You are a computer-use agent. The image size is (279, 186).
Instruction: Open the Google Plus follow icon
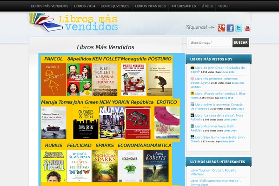[221, 28]
